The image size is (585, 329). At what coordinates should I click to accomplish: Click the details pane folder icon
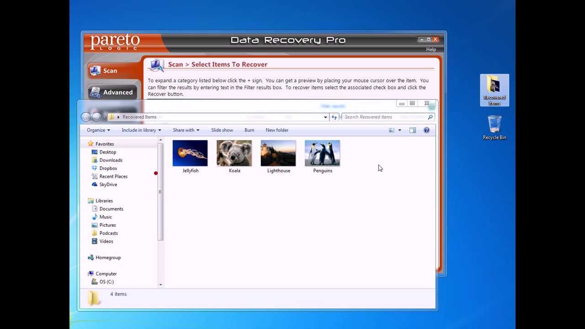tap(94, 298)
